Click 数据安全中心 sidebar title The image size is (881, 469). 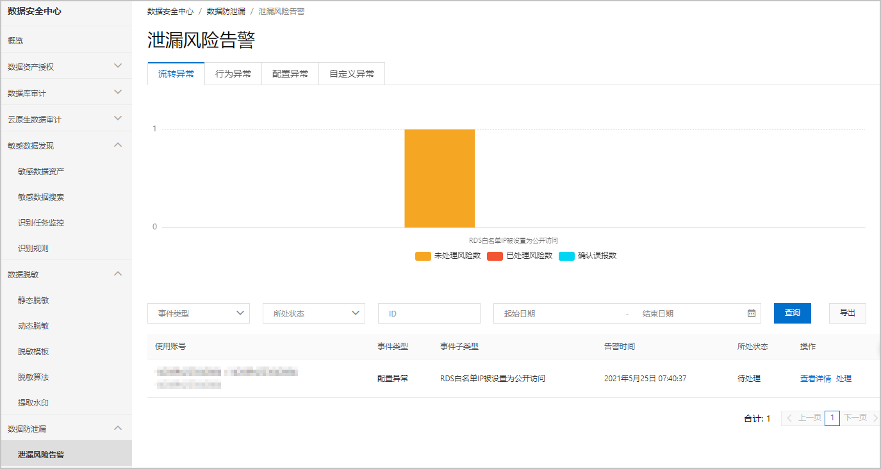(35, 11)
